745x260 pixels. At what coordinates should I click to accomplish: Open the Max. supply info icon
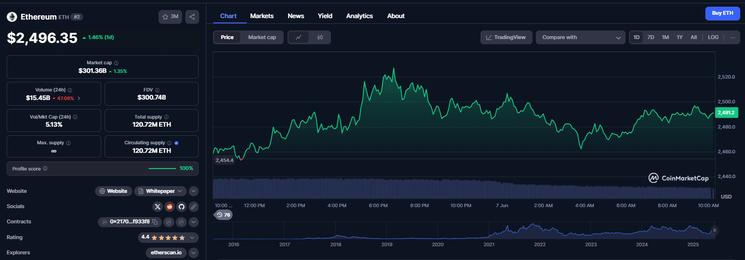point(68,143)
